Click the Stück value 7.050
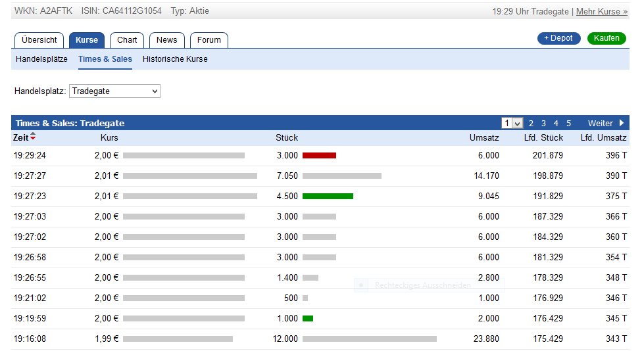 (x=287, y=176)
